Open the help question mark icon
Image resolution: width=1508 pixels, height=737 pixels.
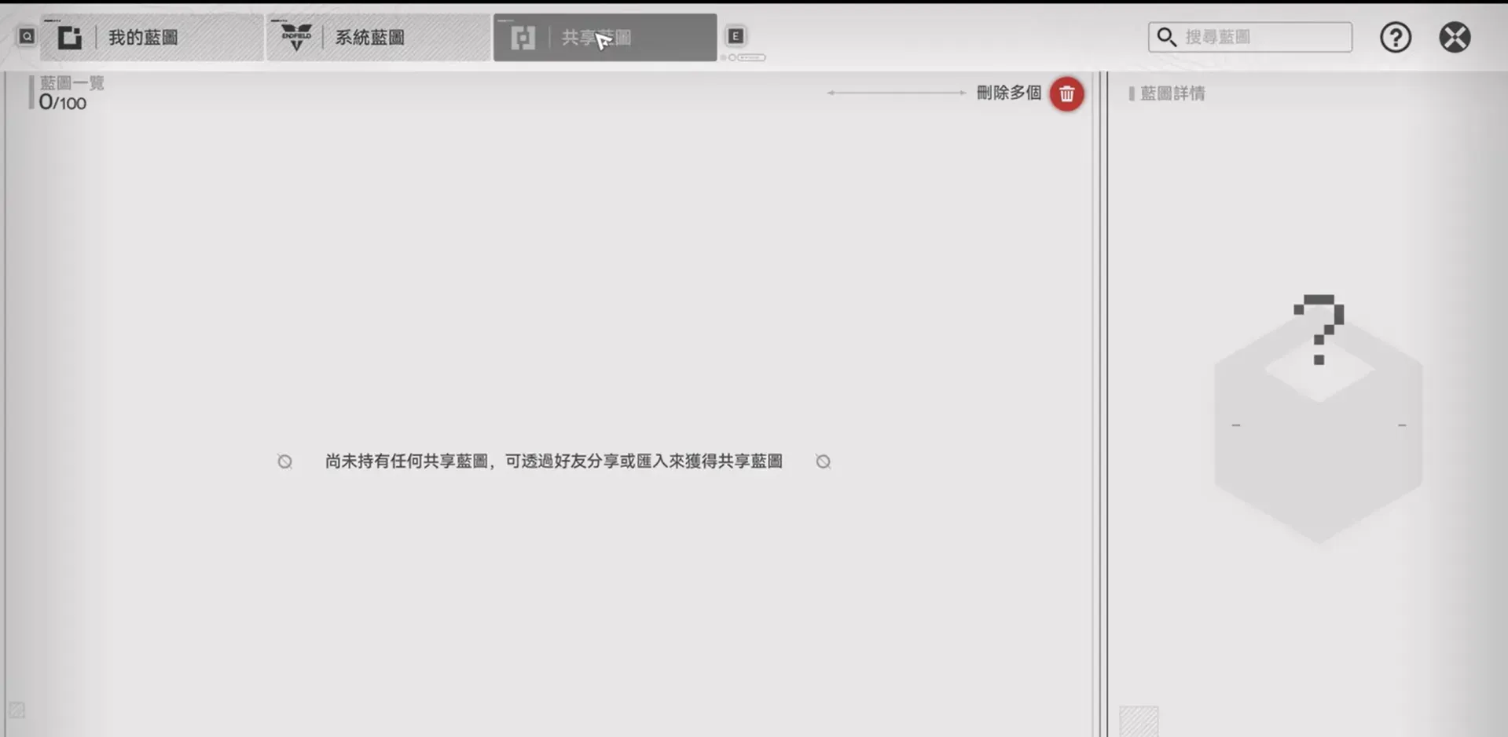click(x=1396, y=37)
